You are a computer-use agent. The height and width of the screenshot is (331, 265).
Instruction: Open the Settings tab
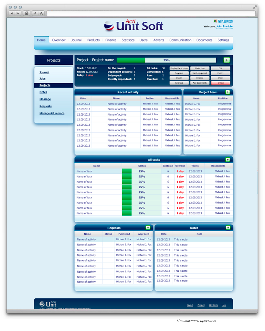(223, 40)
